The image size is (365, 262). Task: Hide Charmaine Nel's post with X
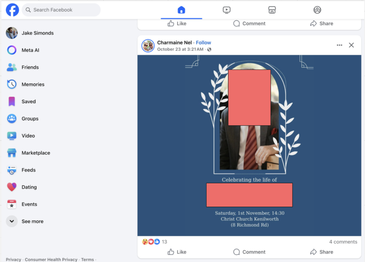351,45
